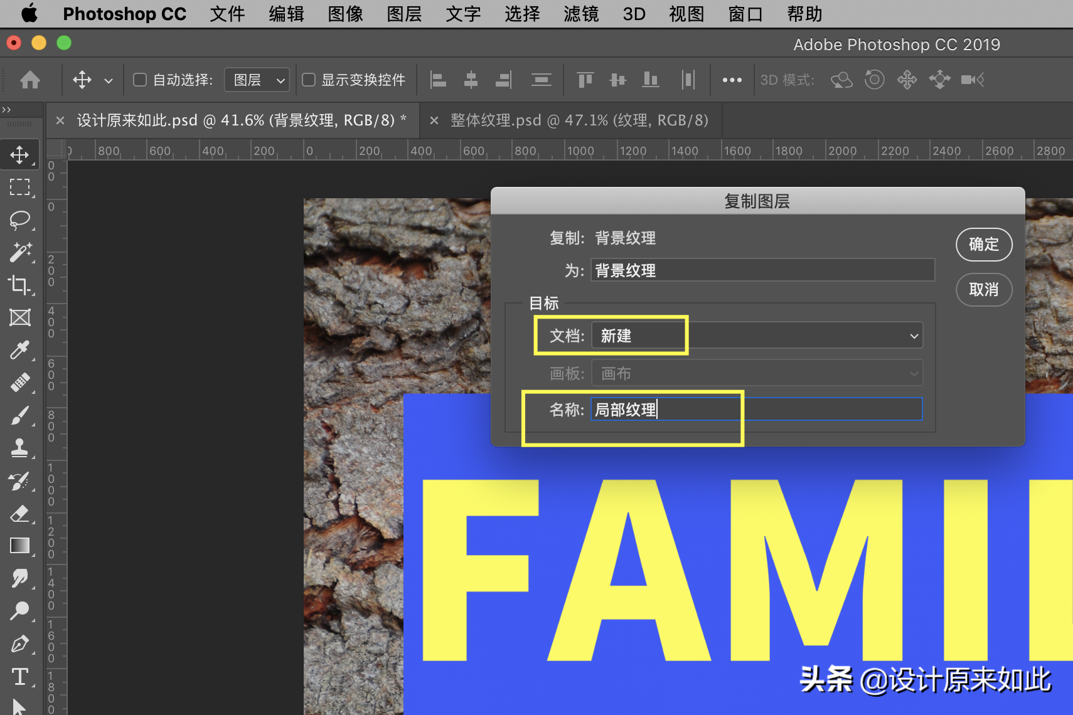The height and width of the screenshot is (715, 1073).
Task: Click the align bottom edges icon
Action: point(651,80)
